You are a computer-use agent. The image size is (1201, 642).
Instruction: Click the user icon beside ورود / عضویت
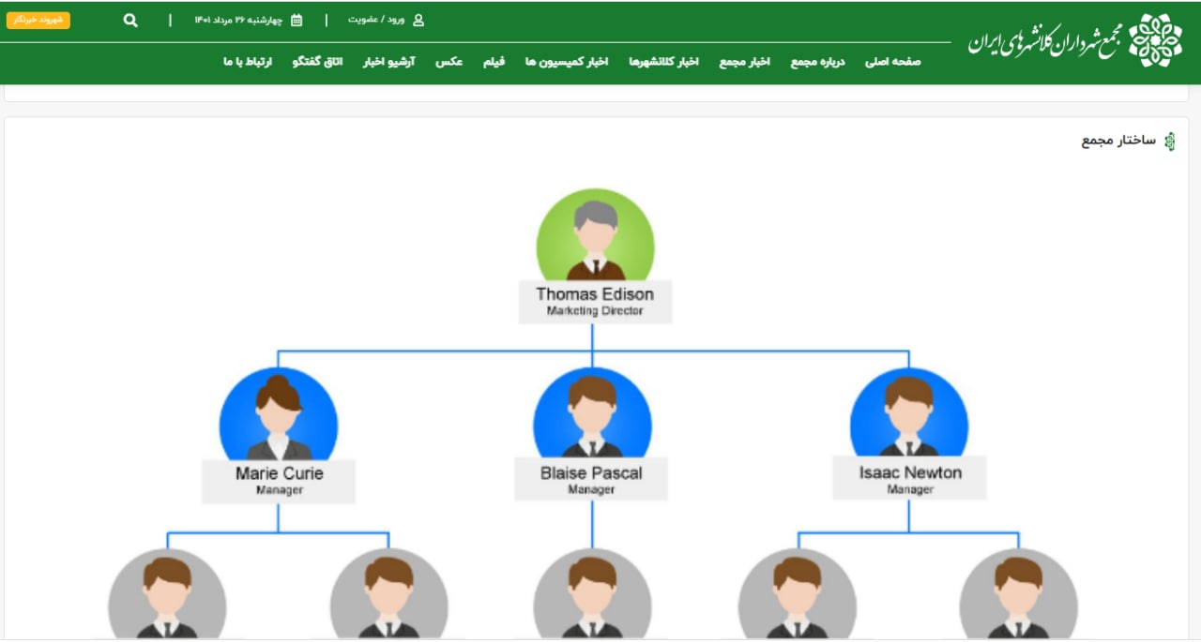tap(418, 20)
